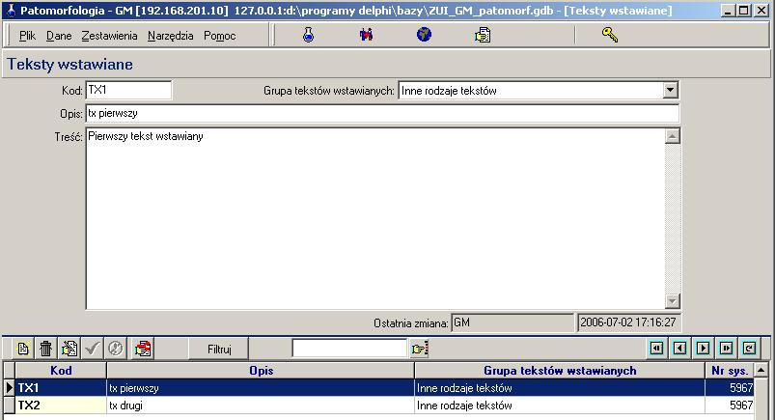
Task: Expand Grupa tekstów wstawianych dropdown arrow
Action: tap(670, 90)
